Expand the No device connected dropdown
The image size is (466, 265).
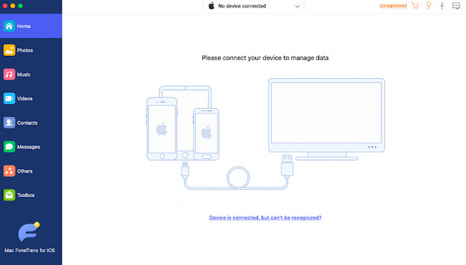[254, 6]
